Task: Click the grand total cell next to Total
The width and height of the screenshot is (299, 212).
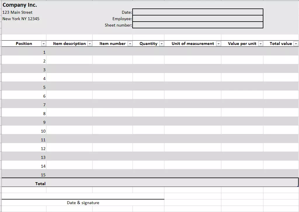Action: (x=280, y=183)
